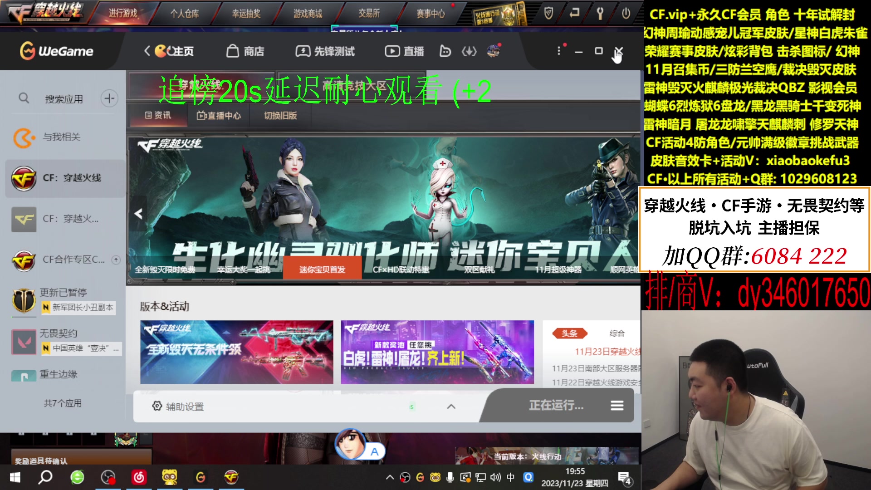Go back with the left chevron arrow

147,51
